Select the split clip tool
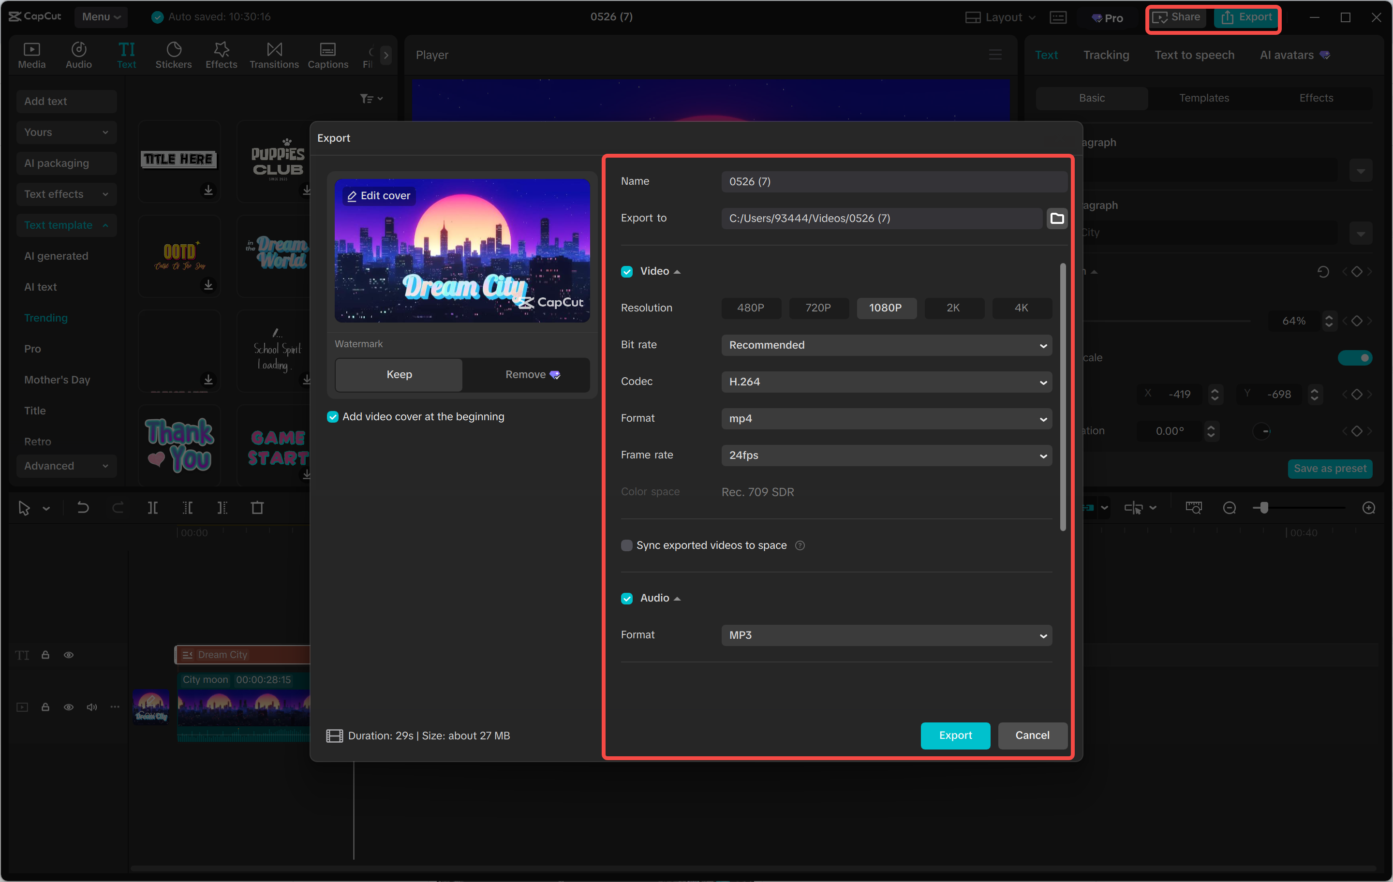Image resolution: width=1393 pixels, height=882 pixels. coord(153,508)
